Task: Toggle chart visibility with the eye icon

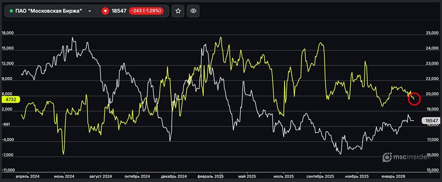Action: pyautogui.click(x=193, y=11)
